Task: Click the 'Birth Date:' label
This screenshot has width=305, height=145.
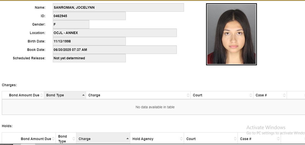Action: click(37, 41)
